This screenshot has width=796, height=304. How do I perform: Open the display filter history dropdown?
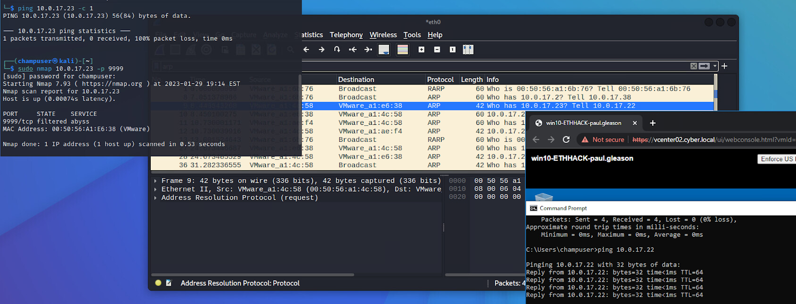(x=715, y=66)
